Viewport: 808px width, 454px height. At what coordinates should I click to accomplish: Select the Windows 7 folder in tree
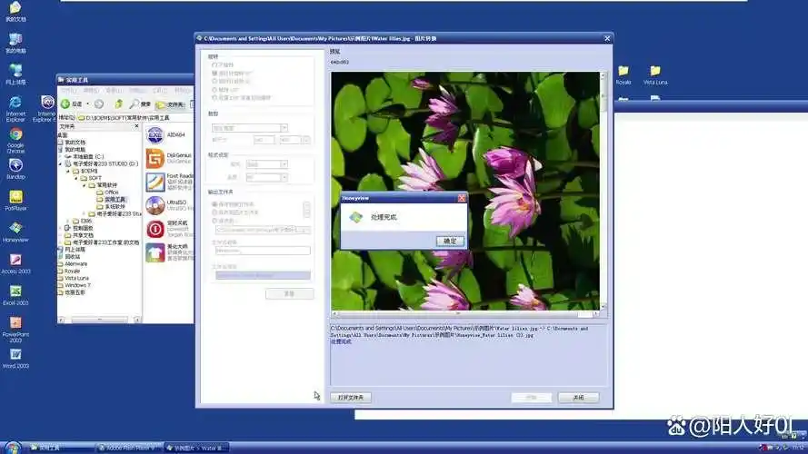(x=77, y=285)
